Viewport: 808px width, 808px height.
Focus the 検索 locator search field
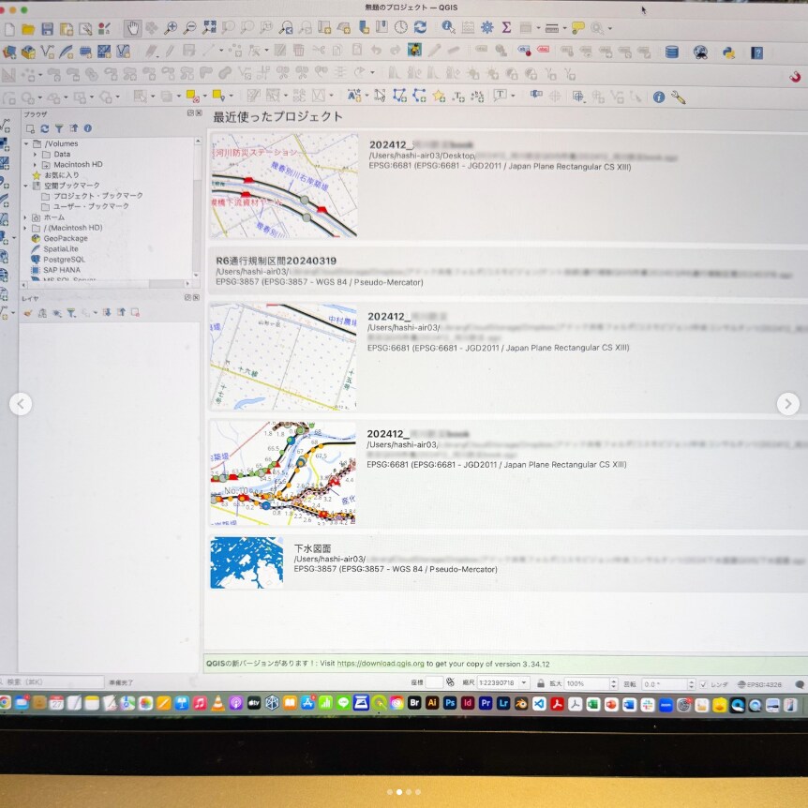tap(52, 682)
